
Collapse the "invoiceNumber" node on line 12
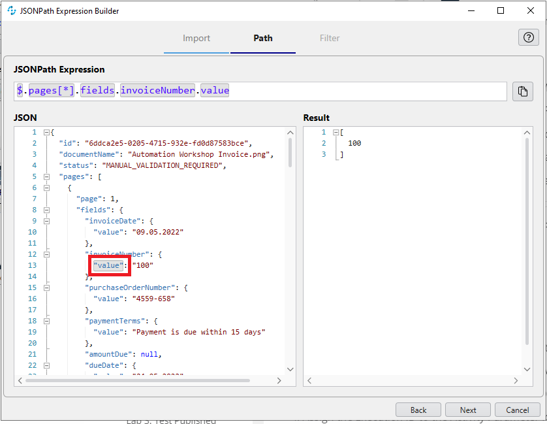(46, 254)
